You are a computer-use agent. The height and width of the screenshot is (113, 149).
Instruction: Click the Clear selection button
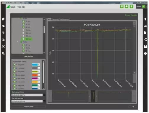point(28,56)
